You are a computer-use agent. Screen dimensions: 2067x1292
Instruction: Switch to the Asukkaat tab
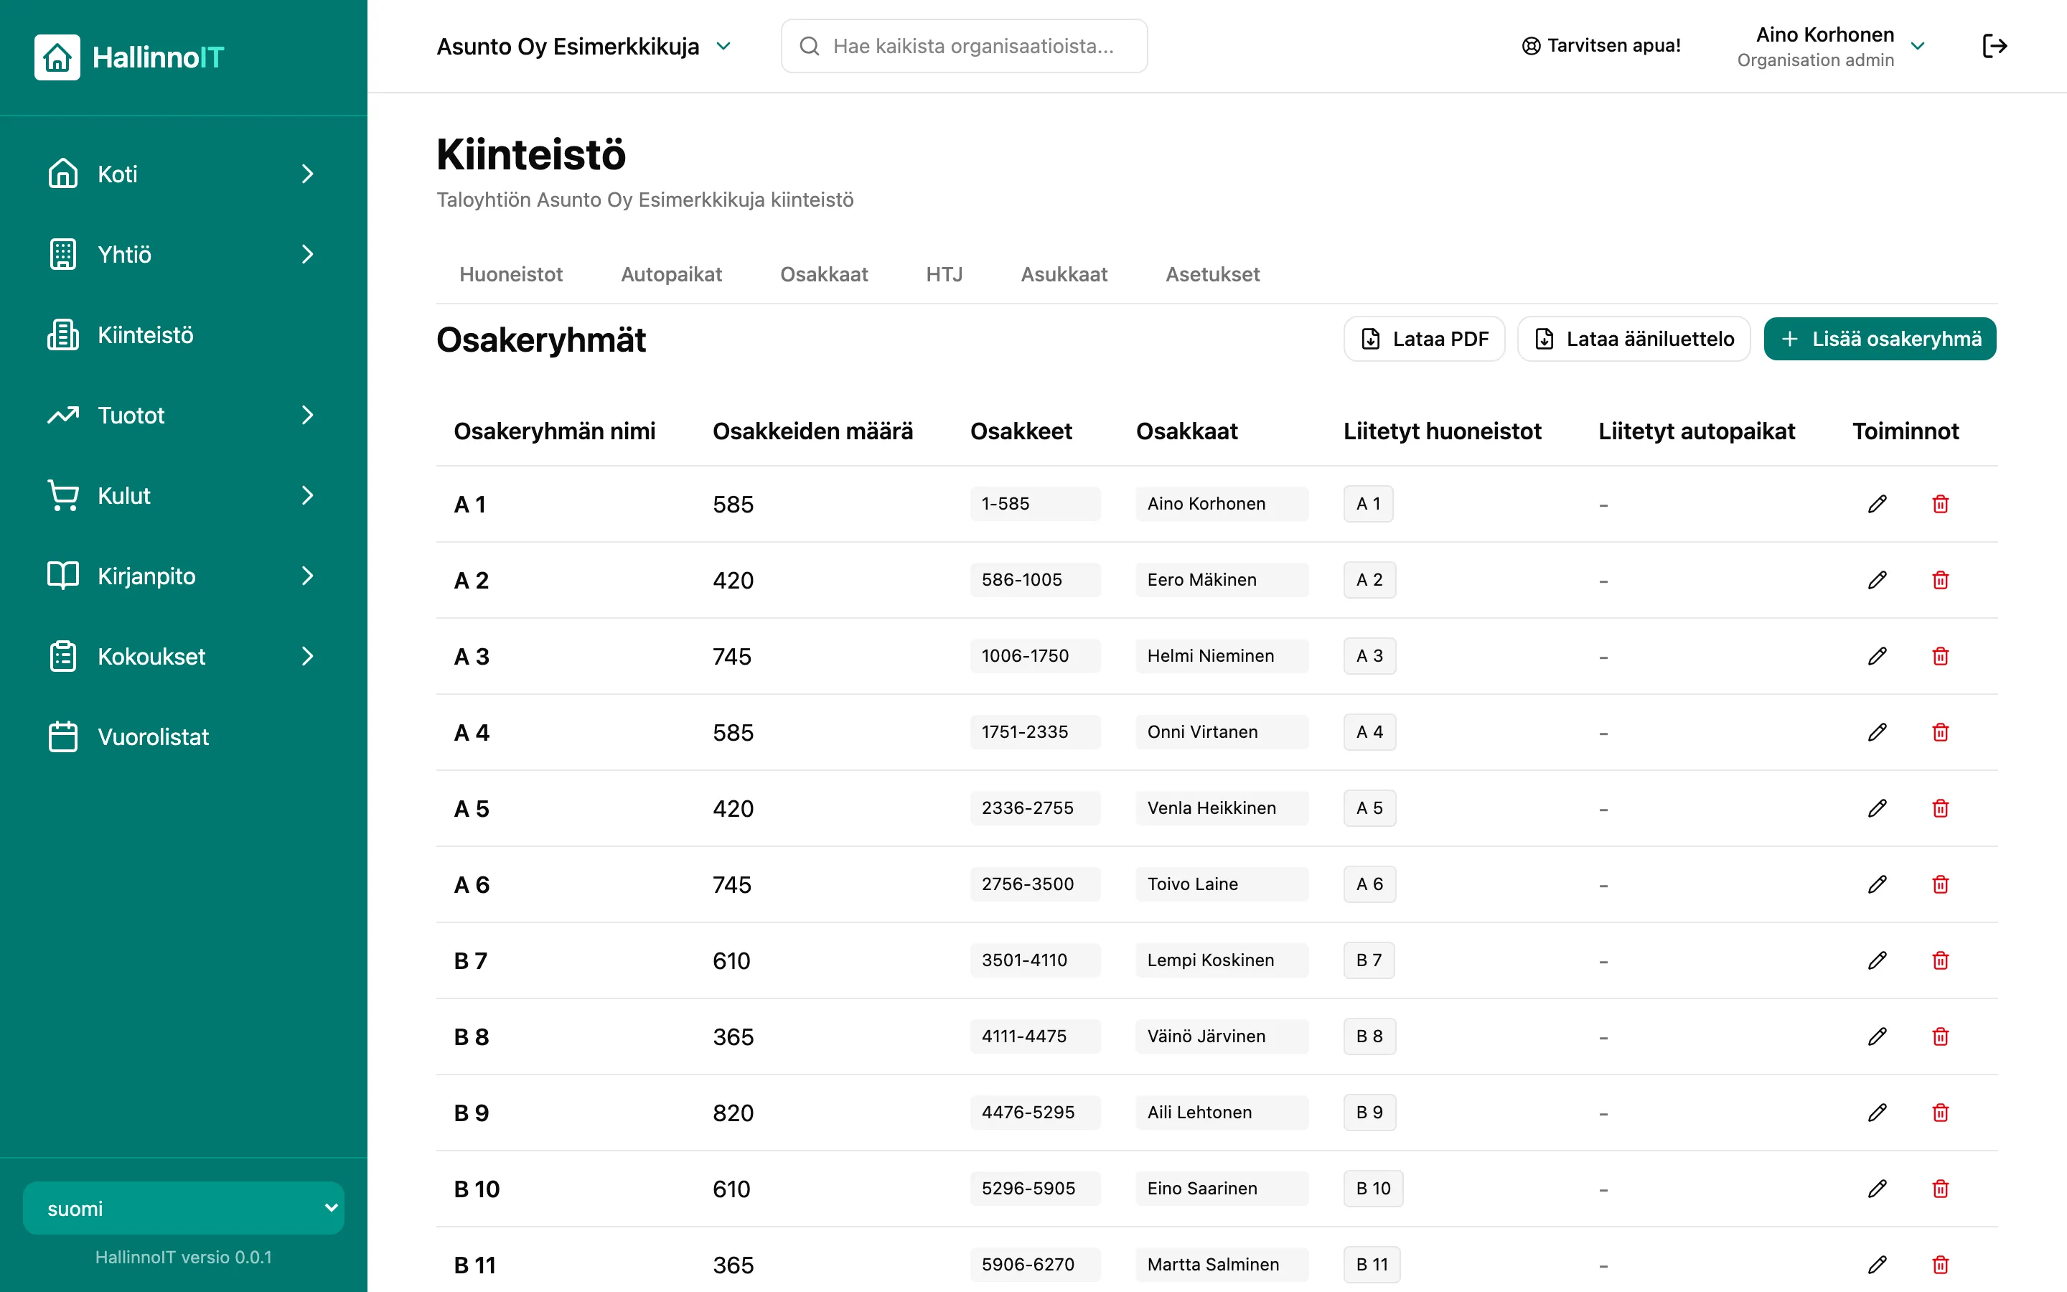[x=1064, y=274]
